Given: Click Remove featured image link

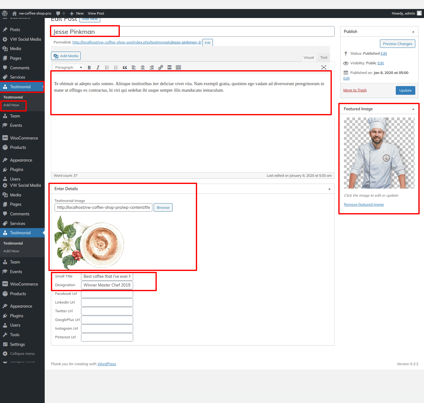Looking at the screenshot, I should [364, 204].
